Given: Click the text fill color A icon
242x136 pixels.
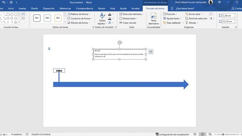Looking at the screenshot, I should (110, 14).
